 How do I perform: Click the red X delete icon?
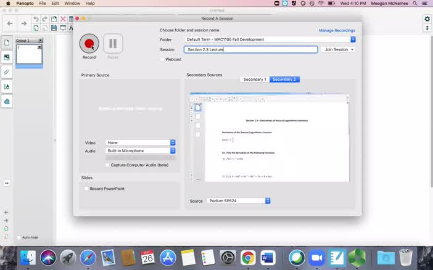pos(62,19)
